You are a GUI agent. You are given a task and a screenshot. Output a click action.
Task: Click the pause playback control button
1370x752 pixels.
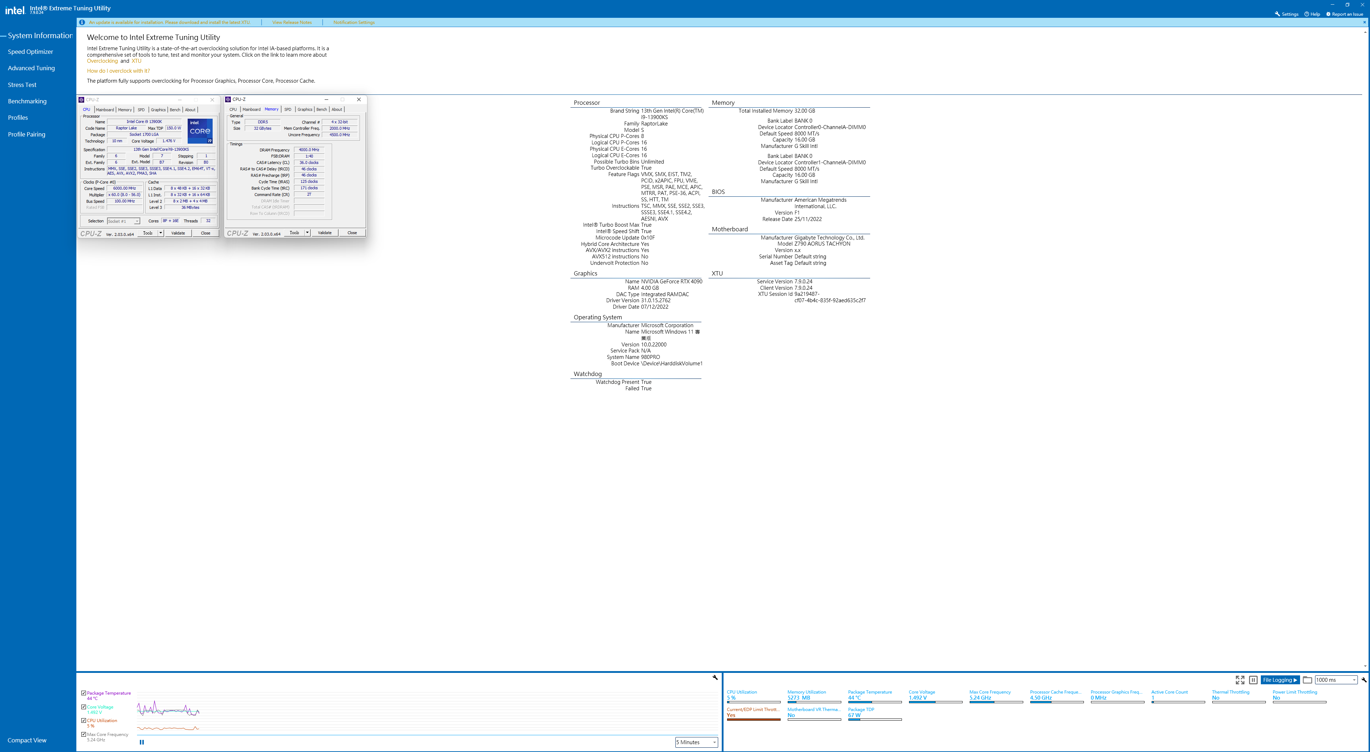(141, 742)
